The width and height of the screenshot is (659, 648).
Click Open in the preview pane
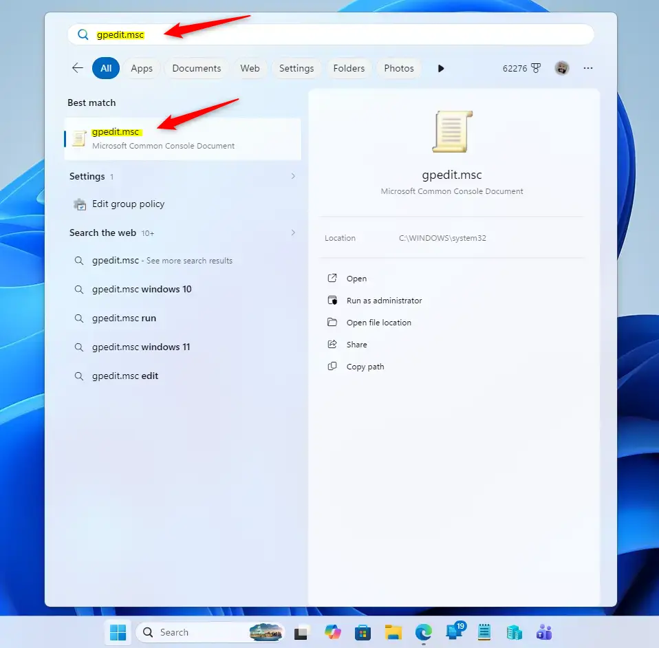[356, 279]
